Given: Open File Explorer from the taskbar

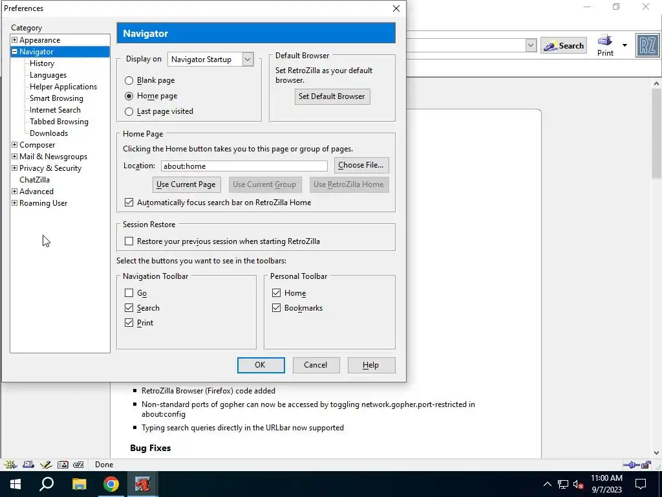Looking at the screenshot, I should pos(79,484).
